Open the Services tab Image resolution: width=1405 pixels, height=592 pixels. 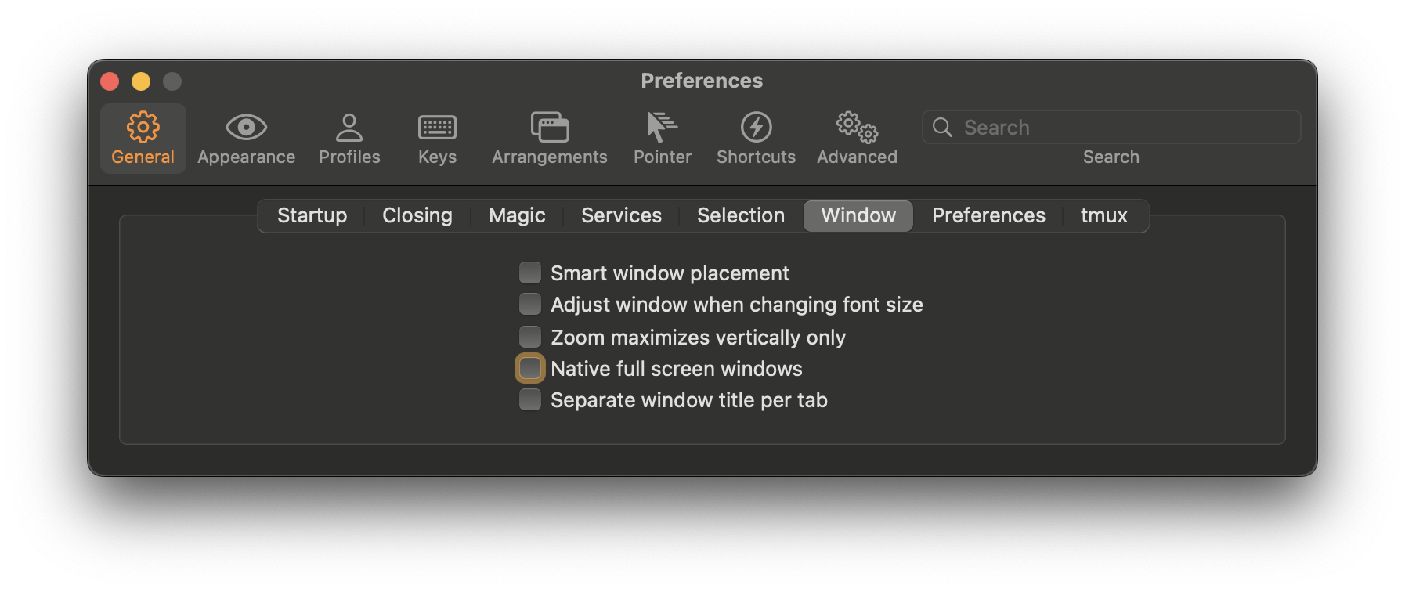pyautogui.click(x=620, y=215)
